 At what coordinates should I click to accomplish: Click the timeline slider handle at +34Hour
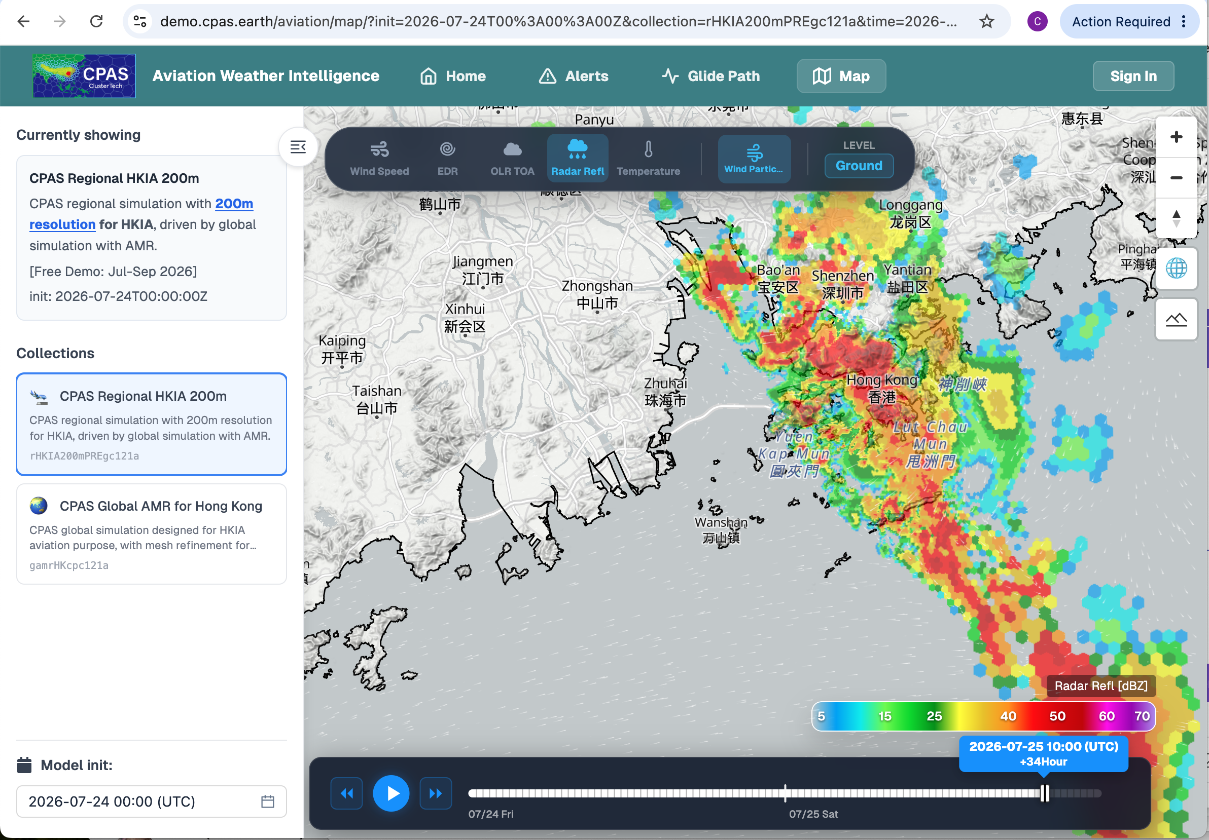click(1045, 793)
